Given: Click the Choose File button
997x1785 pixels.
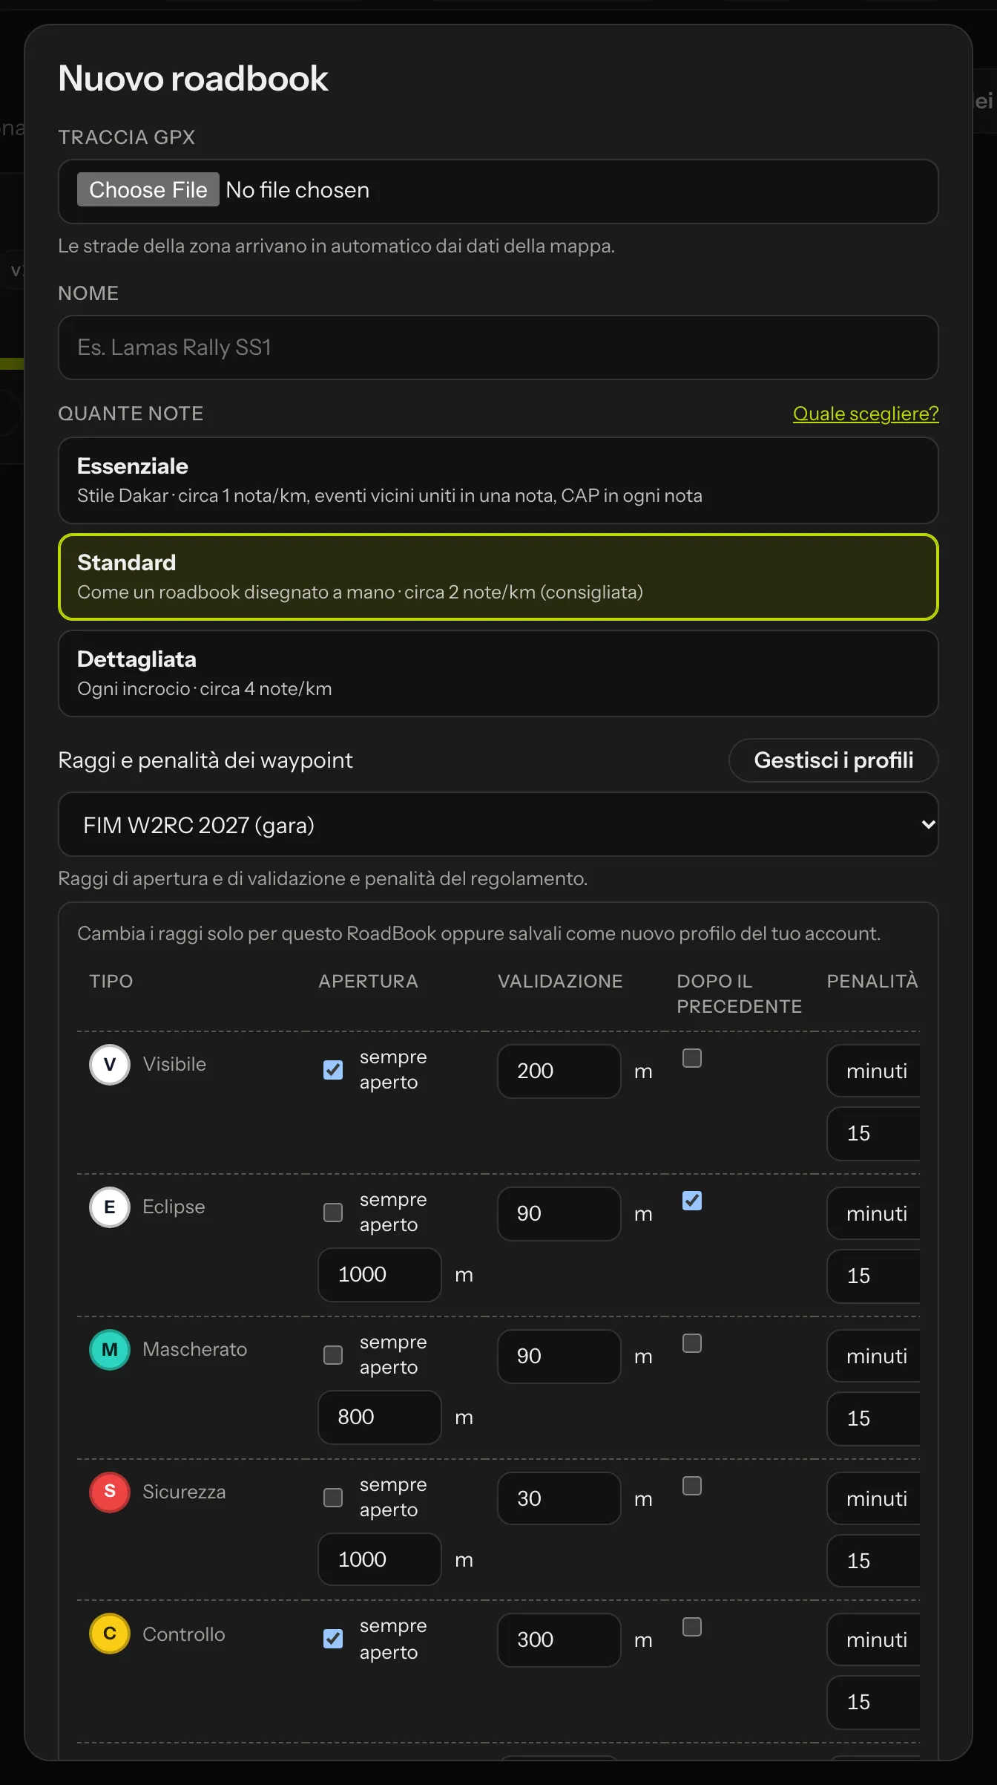Looking at the screenshot, I should tap(148, 189).
